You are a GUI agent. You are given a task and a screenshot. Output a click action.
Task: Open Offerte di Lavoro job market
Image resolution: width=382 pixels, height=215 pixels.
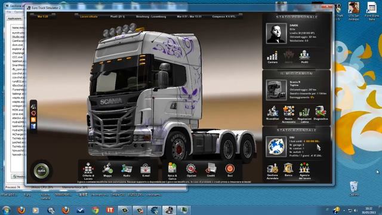(88, 171)
